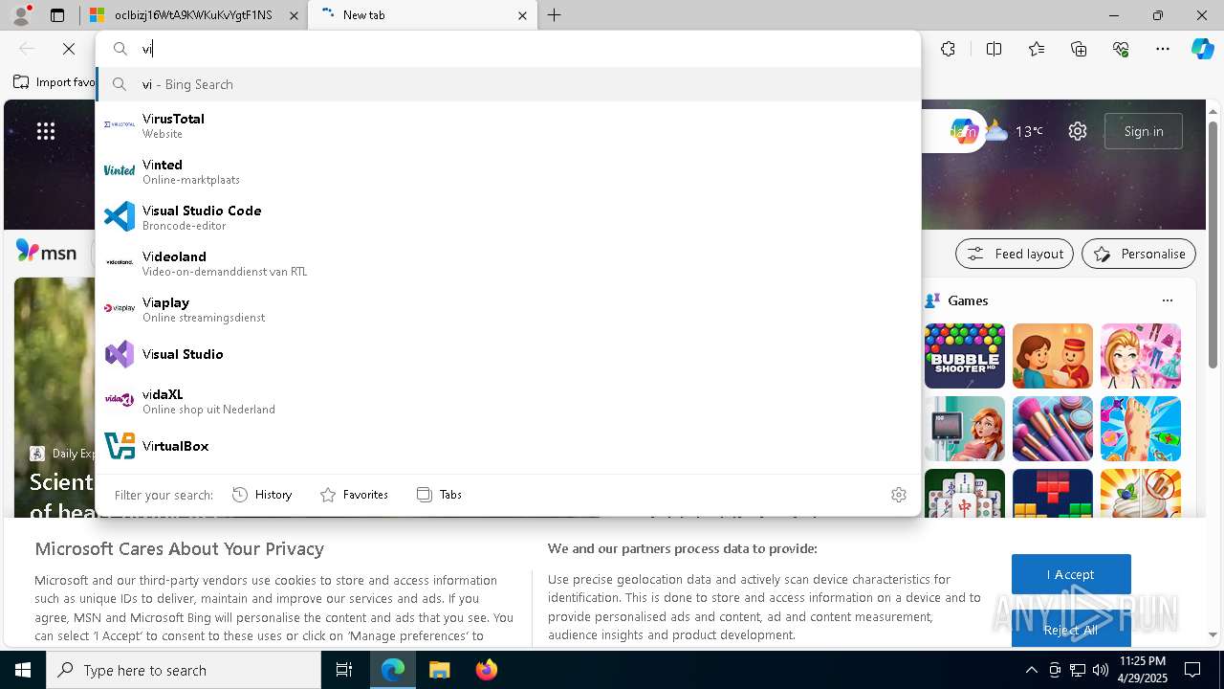
Task: Open the Games card more options
Action: [x=1167, y=300]
